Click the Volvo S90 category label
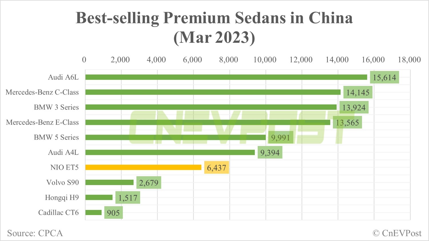This screenshot has height=241, width=429. point(63,183)
